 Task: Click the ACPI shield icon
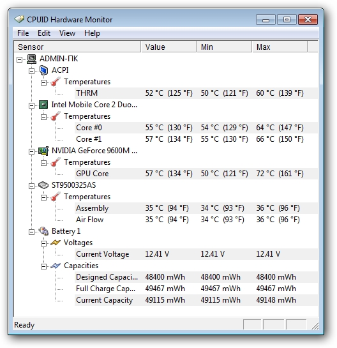tap(43, 70)
